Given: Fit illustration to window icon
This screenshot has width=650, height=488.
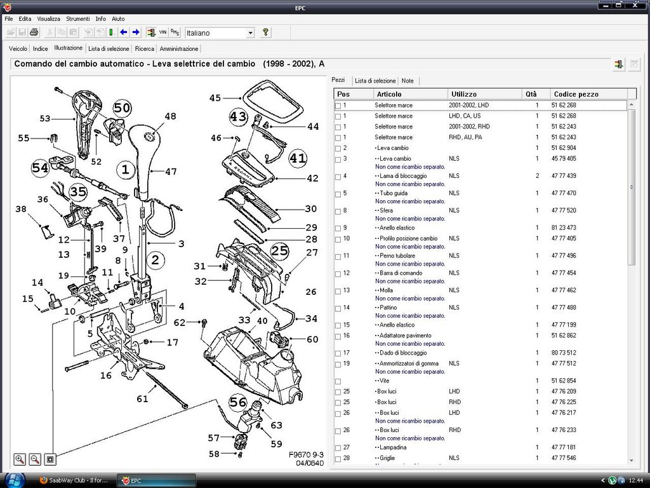Looking at the screenshot, I should 50,459.
